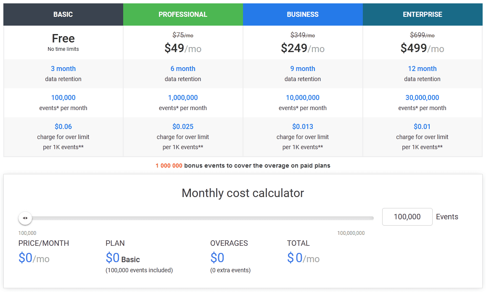Screen dimensions: 486x292
Task: Click the 12 month retention on Enterprise
Action: click(x=422, y=68)
